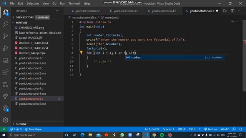Screen dimensions: 246x138
Task: Open Face-reference-assets-classic.zip file
Action: point(37,33)
